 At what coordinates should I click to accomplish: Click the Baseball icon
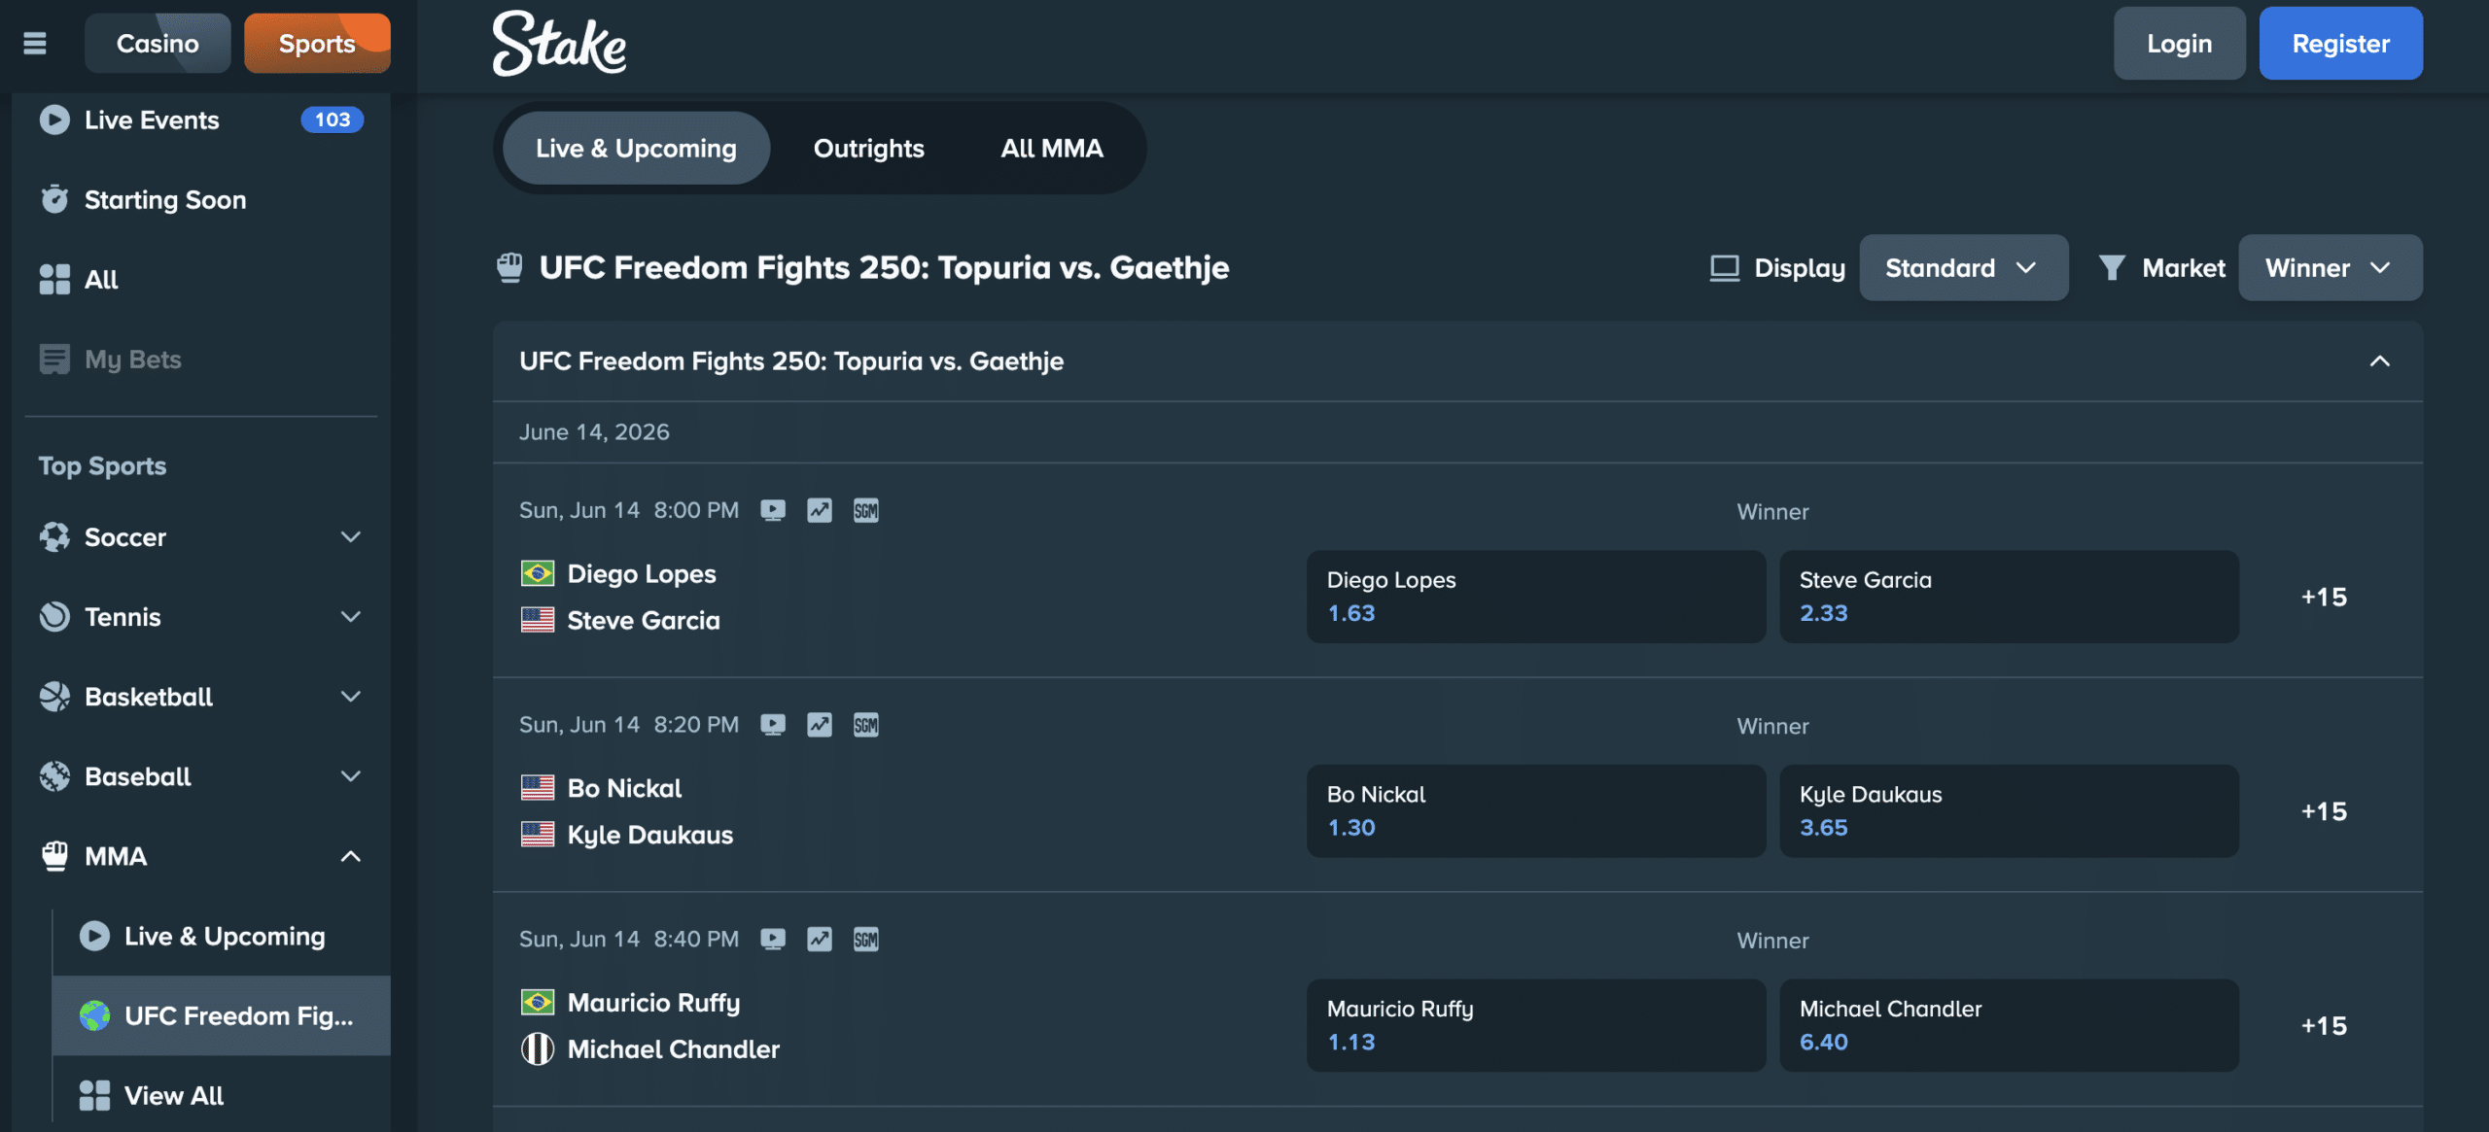[54, 775]
